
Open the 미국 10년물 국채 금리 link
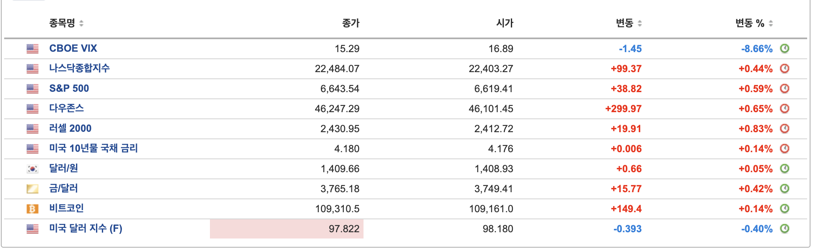click(x=93, y=148)
